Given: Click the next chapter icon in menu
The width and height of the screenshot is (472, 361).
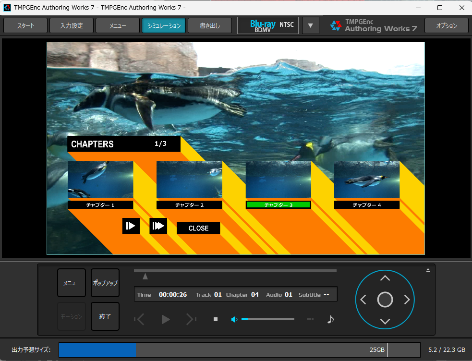Looking at the screenshot, I should (x=131, y=226).
